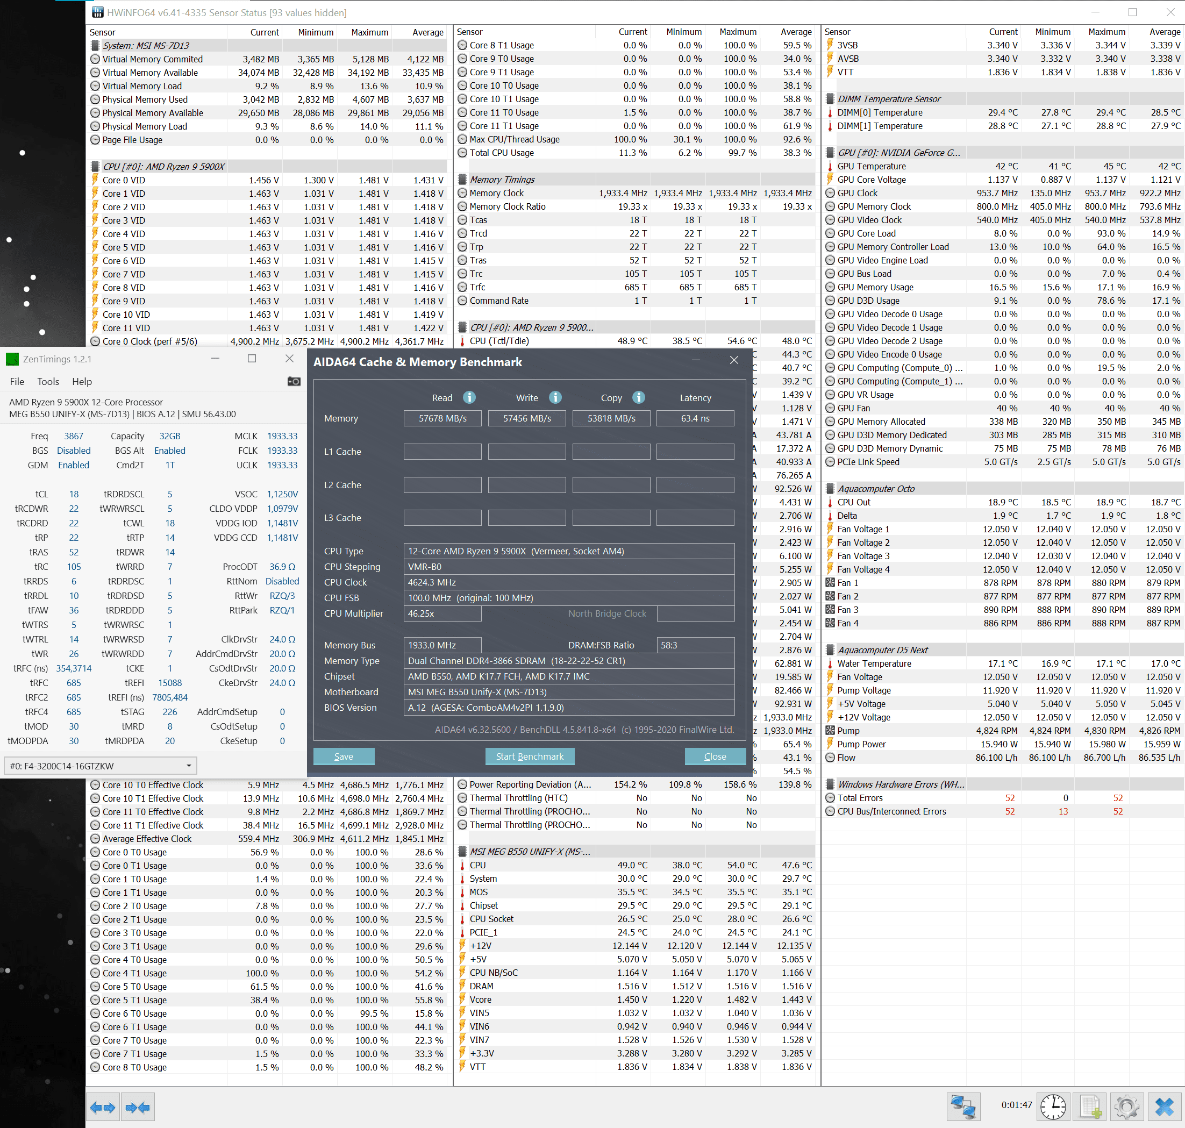Screen dimensions: 1185x1128
Task: Click the blue X close sensors icon
Action: click(x=1164, y=1107)
